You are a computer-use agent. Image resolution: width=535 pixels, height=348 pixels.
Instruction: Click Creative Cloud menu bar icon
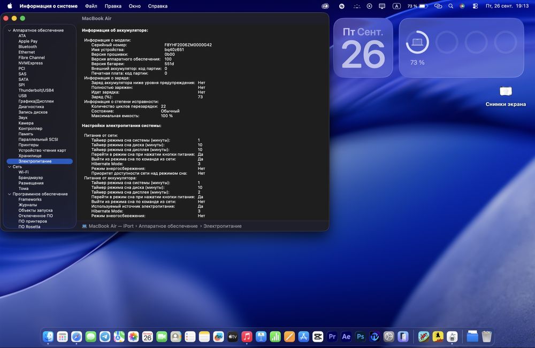325,6
